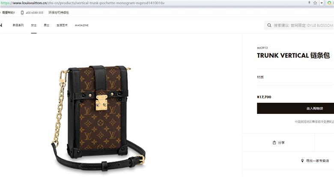Click the 需要帮助? help link

tap(9, 12)
